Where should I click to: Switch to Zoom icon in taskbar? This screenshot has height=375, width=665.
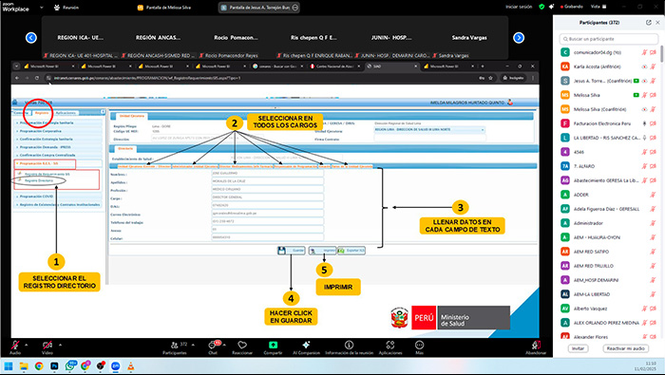point(115,366)
